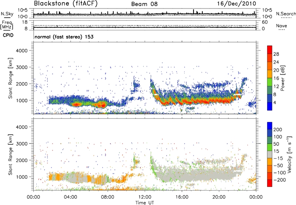
Task: Click the "CPID" row label
Action: pyautogui.click(x=8, y=35)
